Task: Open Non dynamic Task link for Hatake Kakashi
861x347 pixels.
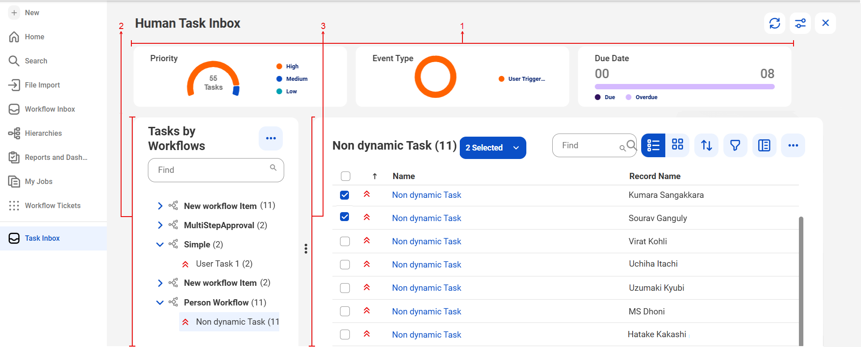Action: [x=426, y=334]
